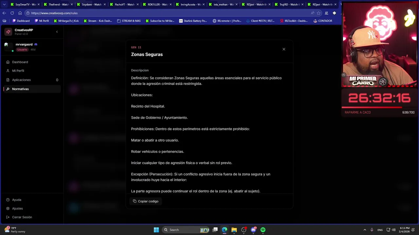
Task: Collapse the CreativosRP sidebar with the chevron
Action: pyautogui.click(x=57, y=32)
